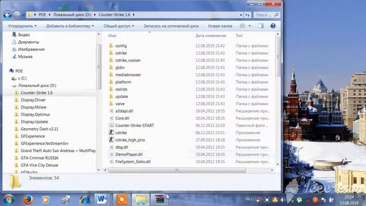Select the config folder icon
The width and height of the screenshot is (366, 206).
[111, 46]
